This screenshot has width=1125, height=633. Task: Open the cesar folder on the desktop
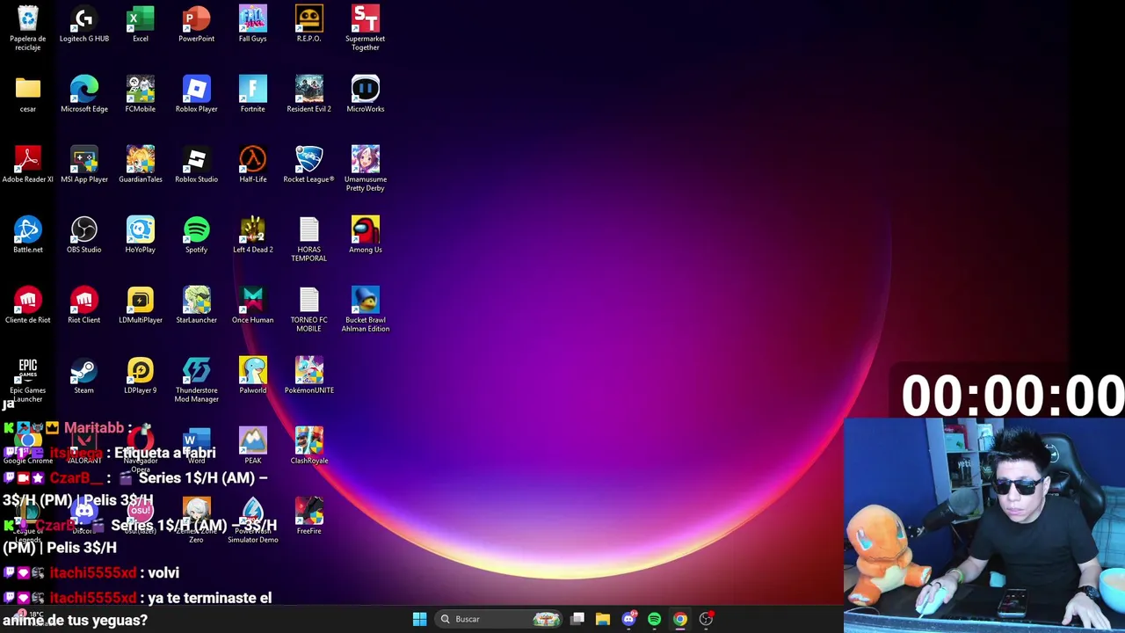[x=28, y=94]
